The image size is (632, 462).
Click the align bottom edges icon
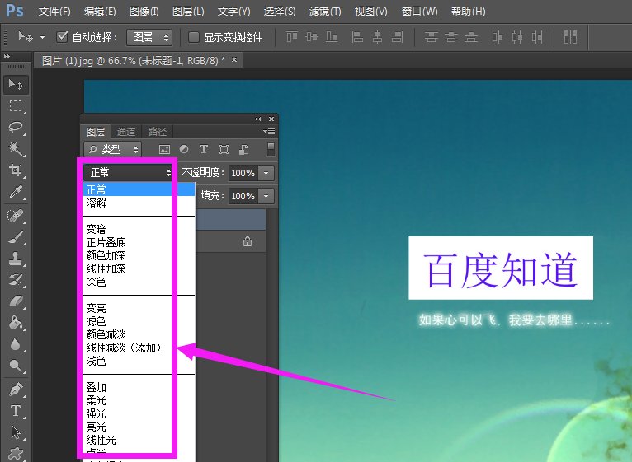pos(332,37)
